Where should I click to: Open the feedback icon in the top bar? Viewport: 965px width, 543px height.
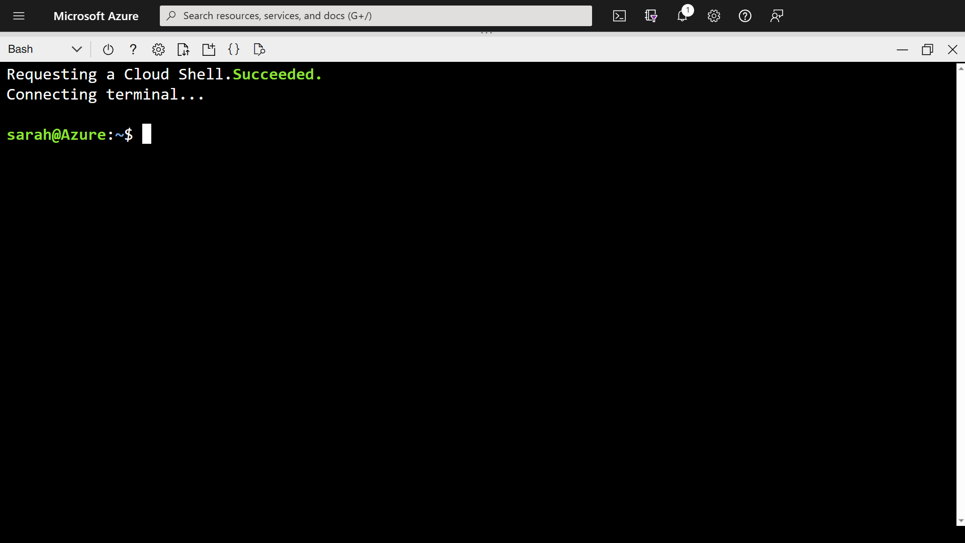[x=776, y=16]
